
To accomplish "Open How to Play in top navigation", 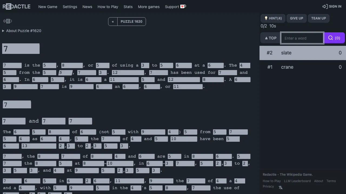I will point(108,7).
